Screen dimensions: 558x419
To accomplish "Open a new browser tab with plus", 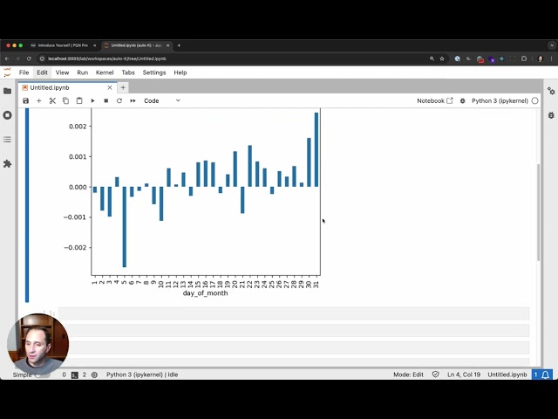I will [x=179, y=45].
